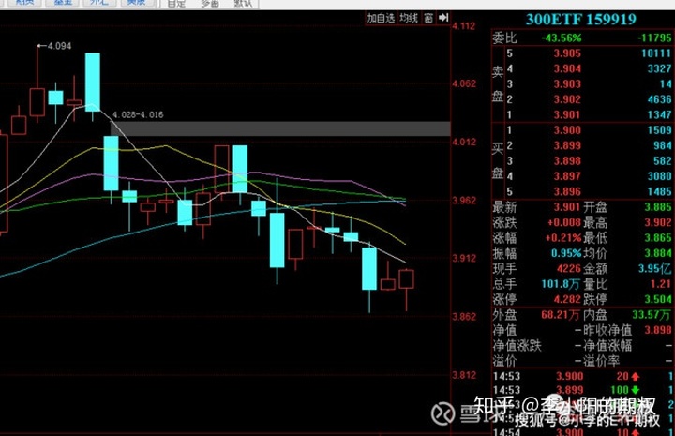Click the 净值涨跌 label
Screen dimensions: 675x436
517,346
